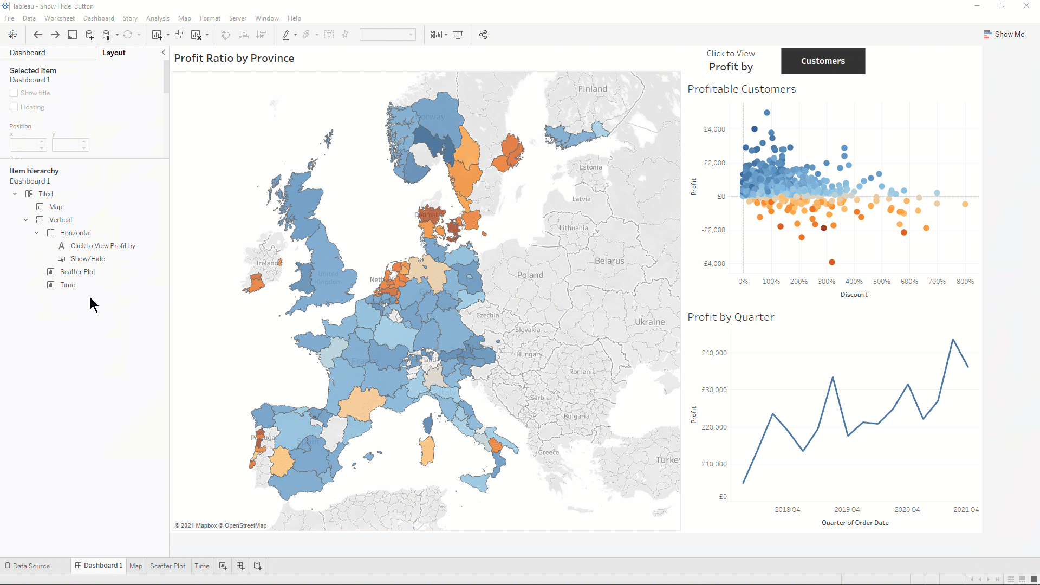Click the Duplicate sheet icon
Screen dimensions: 1040x585
(180, 35)
